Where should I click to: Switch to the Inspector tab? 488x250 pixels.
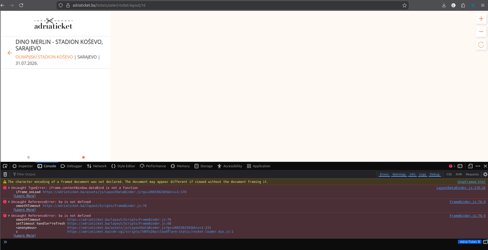click(x=22, y=166)
